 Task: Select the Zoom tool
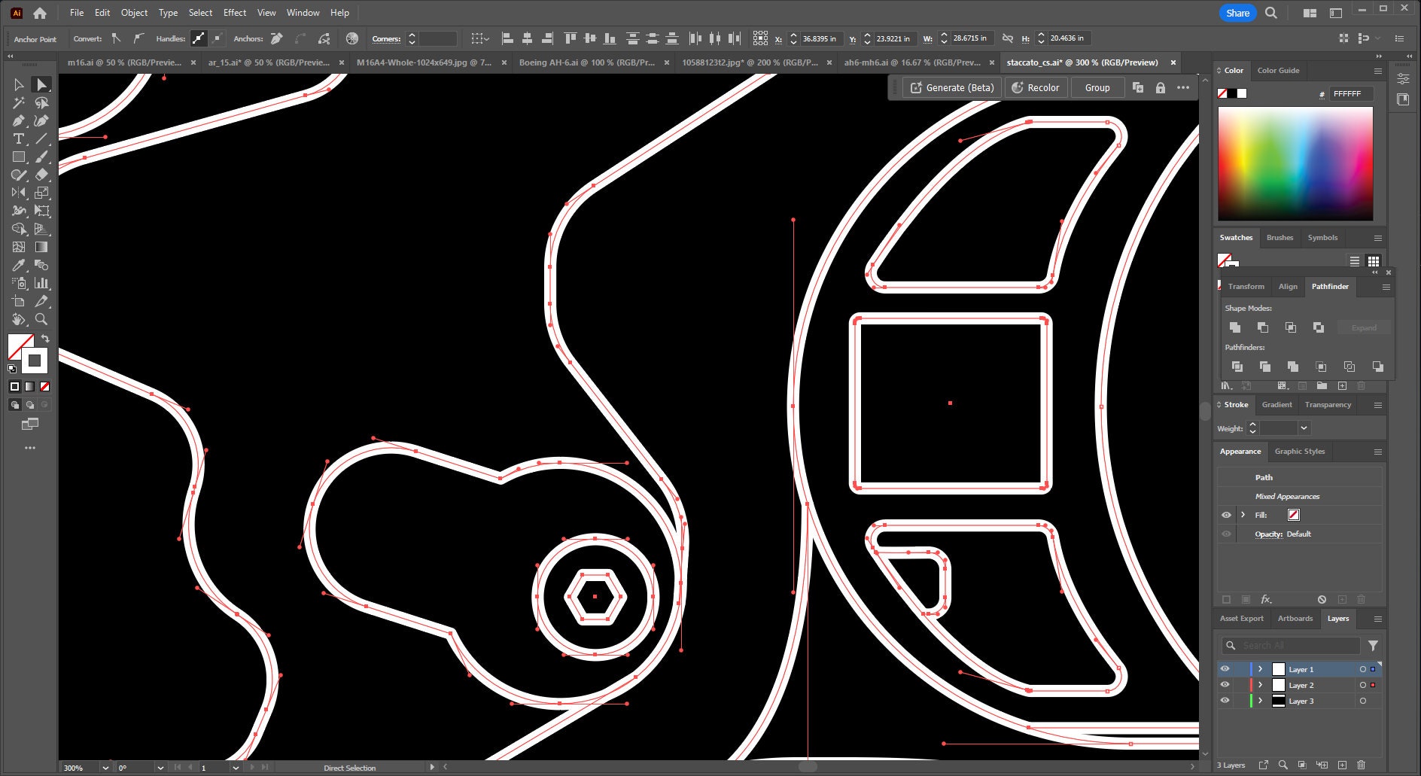coord(42,319)
